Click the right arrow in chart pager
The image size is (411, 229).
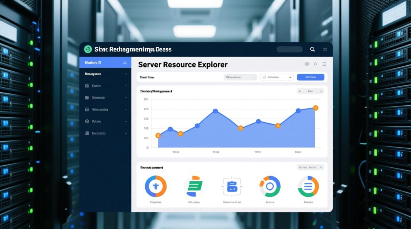pyautogui.click(x=321, y=91)
